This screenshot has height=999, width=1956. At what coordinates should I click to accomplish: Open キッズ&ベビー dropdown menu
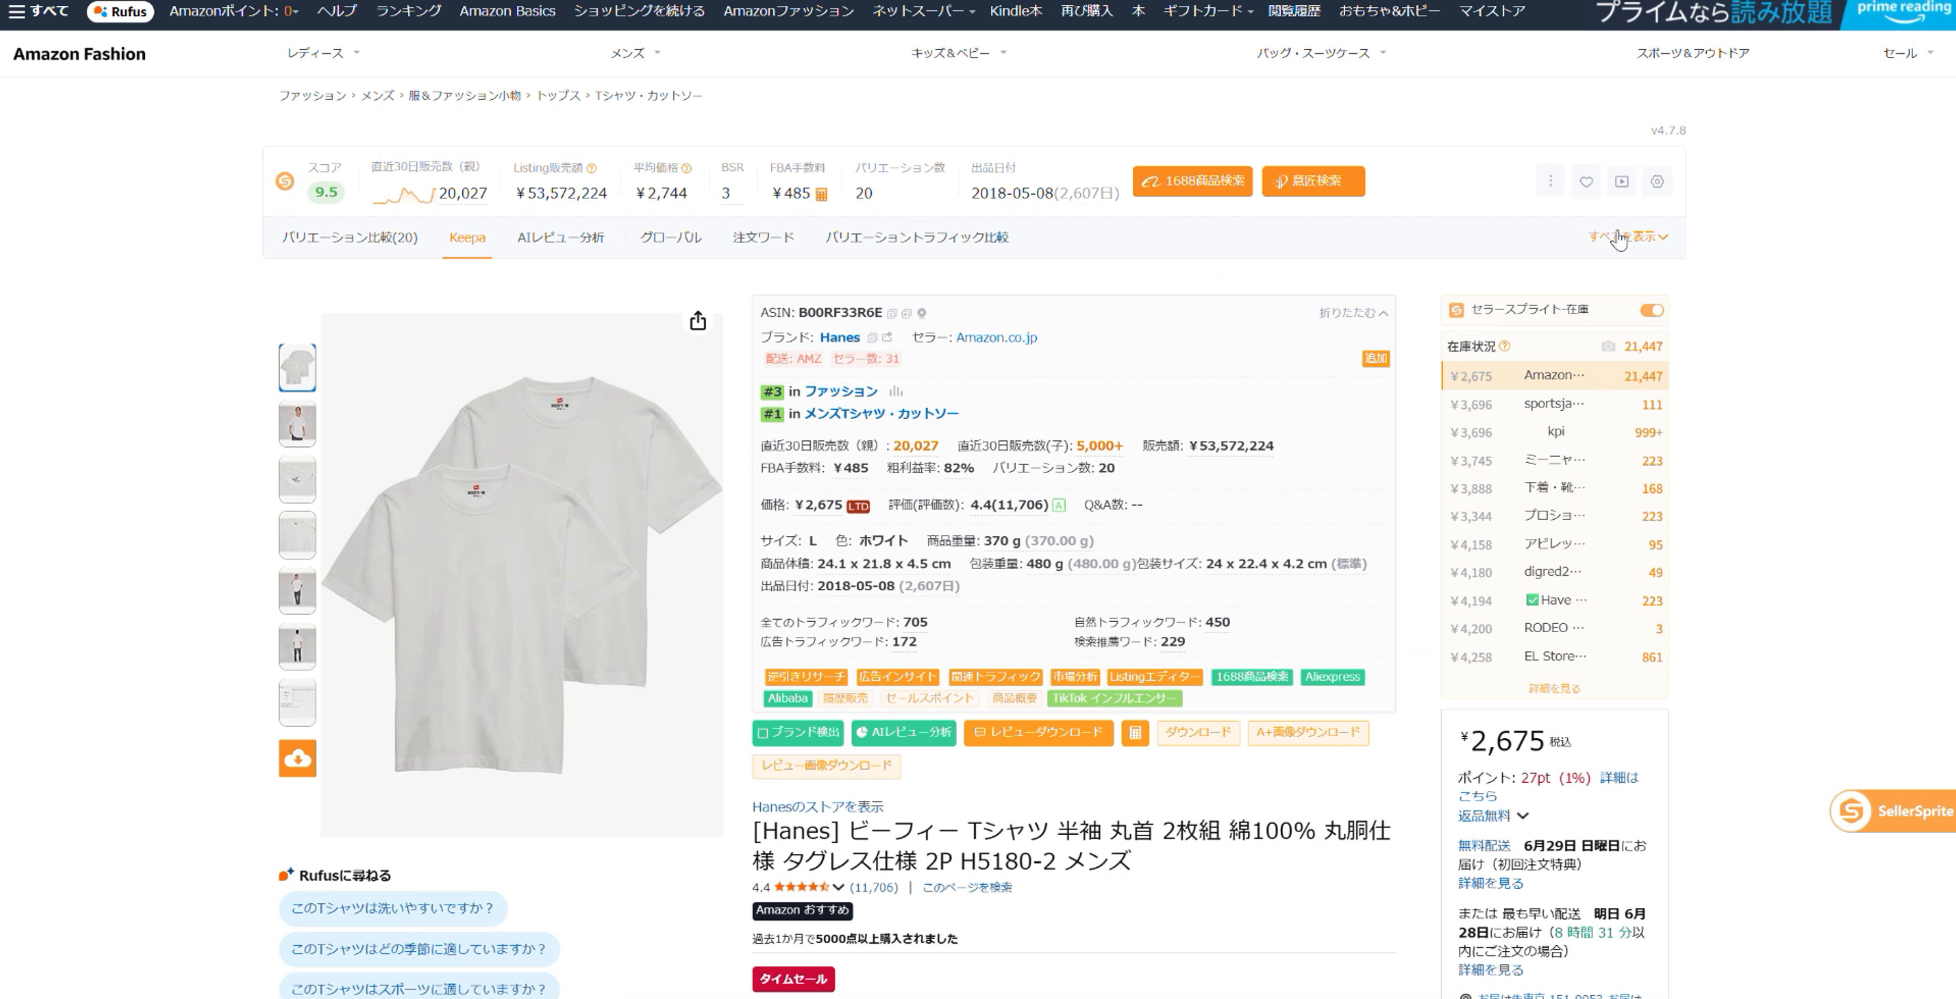point(958,53)
